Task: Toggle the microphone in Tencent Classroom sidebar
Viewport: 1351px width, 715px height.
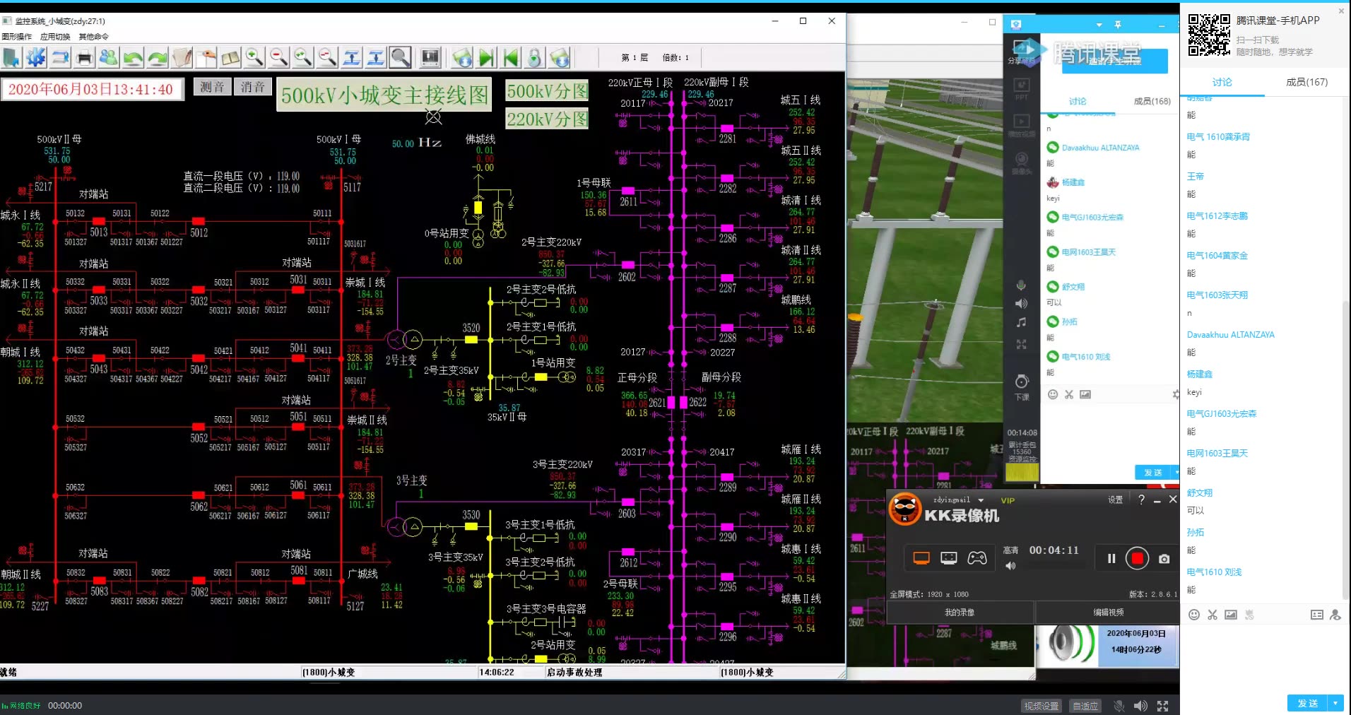Action: [1021, 285]
